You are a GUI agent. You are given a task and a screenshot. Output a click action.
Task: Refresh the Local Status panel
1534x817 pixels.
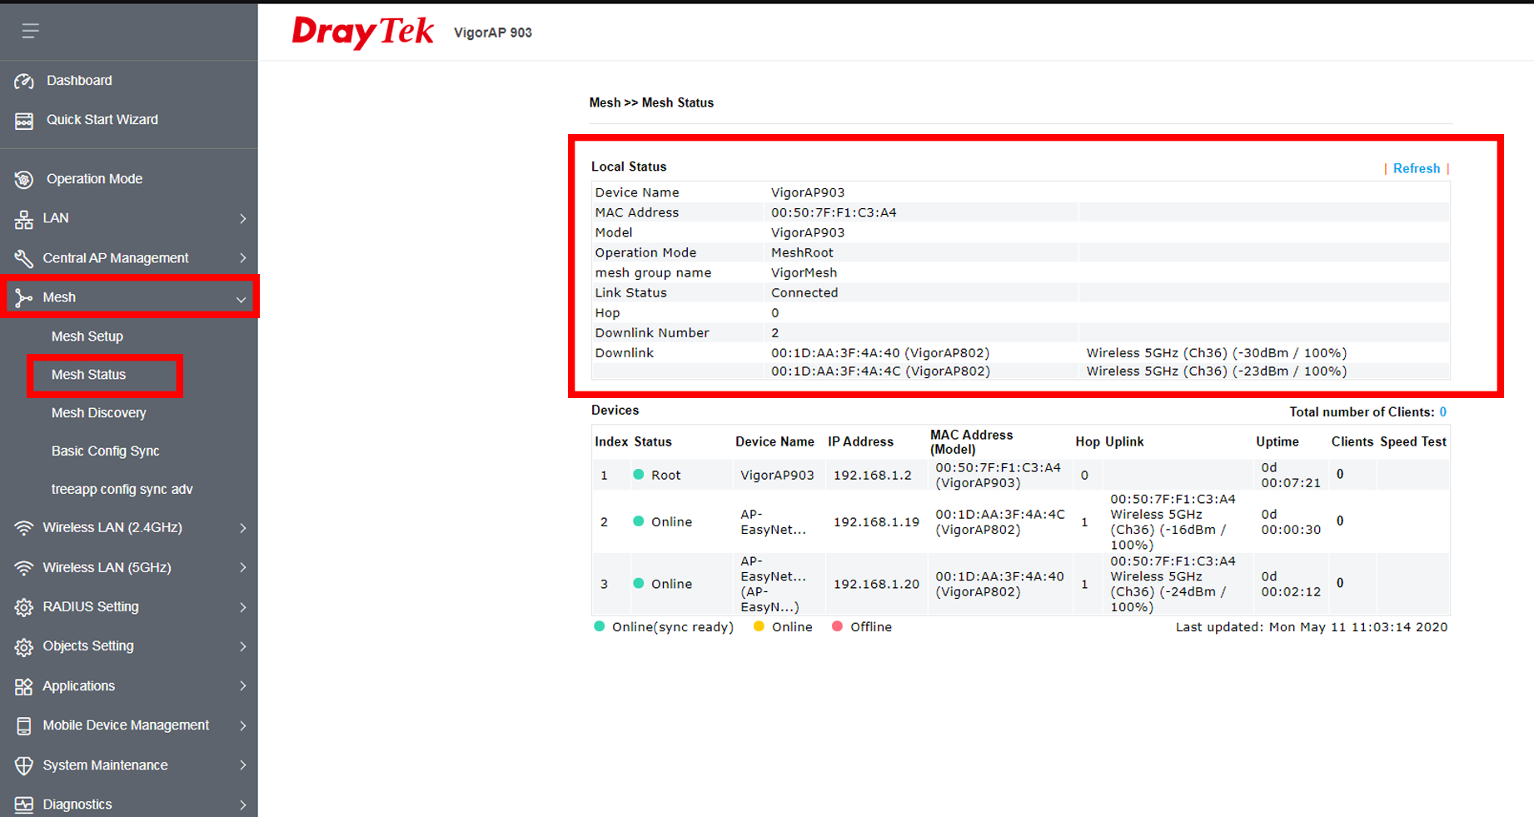[x=1416, y=168]
